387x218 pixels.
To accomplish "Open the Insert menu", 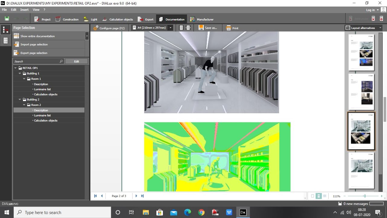I will 24,10.
